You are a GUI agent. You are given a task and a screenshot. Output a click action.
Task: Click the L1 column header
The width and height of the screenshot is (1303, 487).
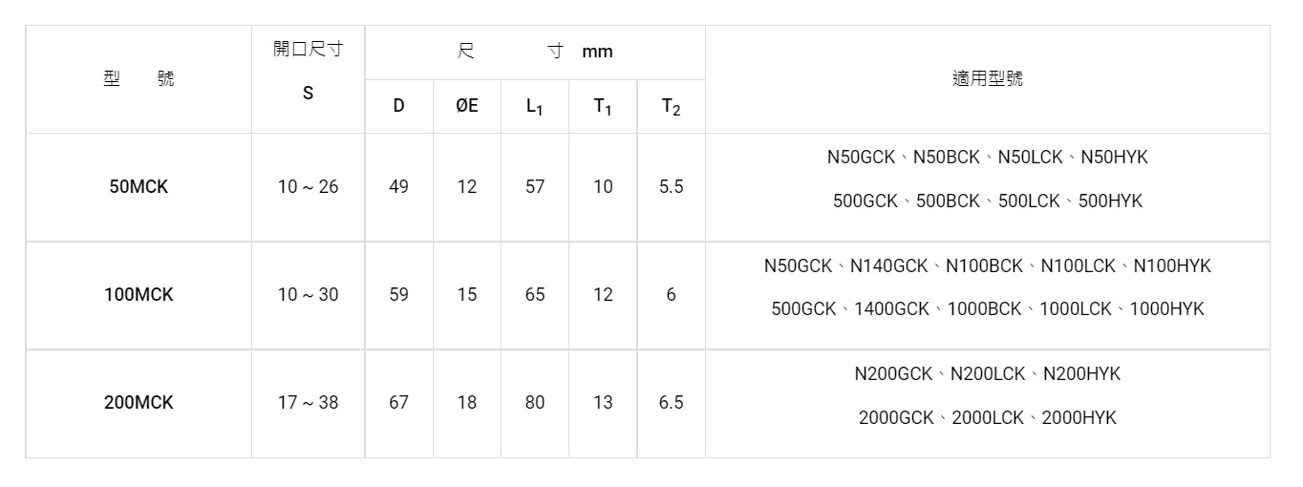[x=535, y=107]
